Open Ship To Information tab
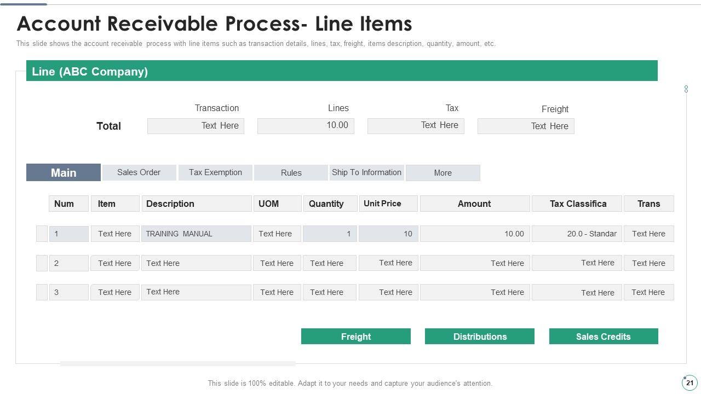This screenshot has height=394, width=701. [x=366, y=172]
